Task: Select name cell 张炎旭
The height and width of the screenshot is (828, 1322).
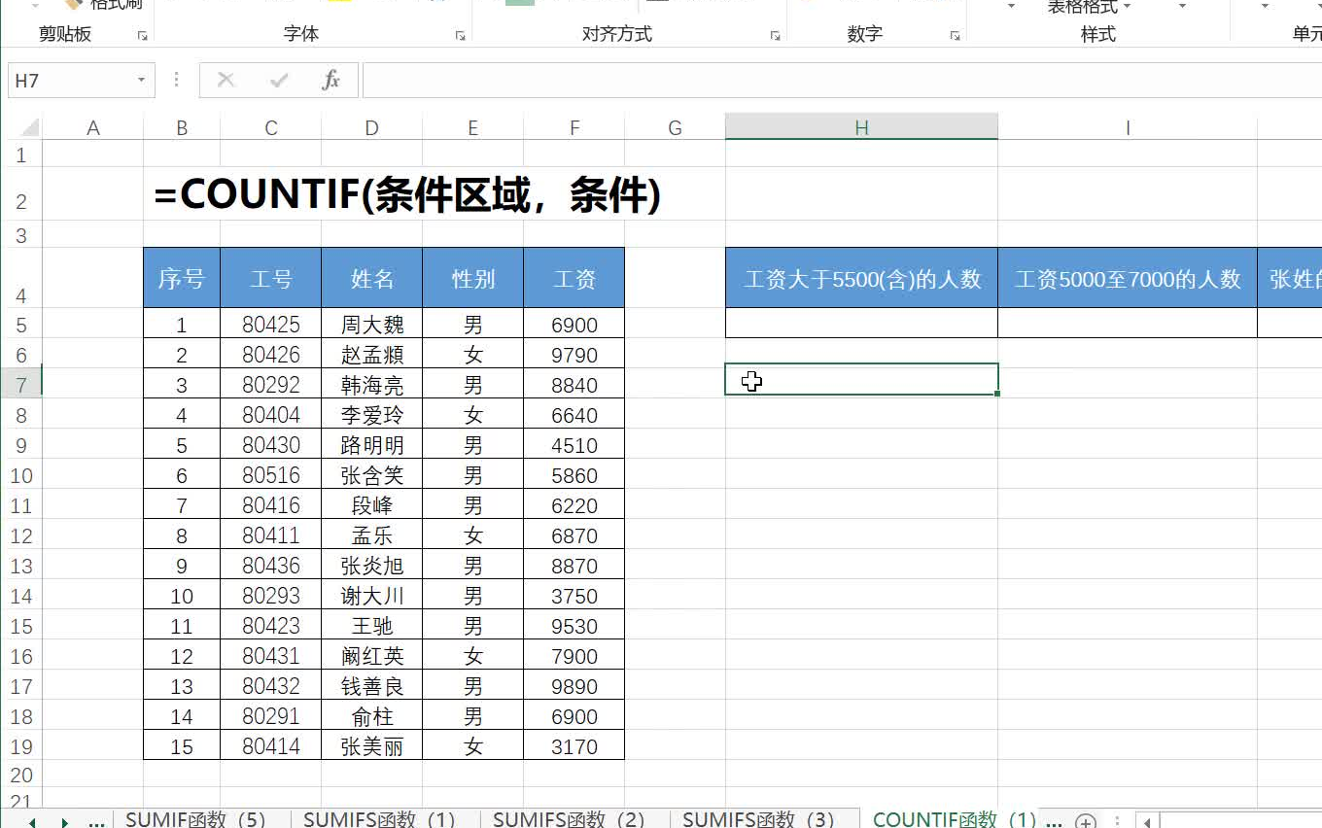Action: point(372,566)
